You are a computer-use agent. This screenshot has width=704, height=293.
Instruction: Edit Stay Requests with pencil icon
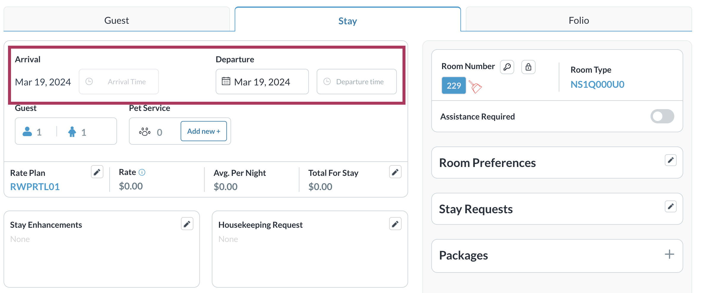click(670, 206)
